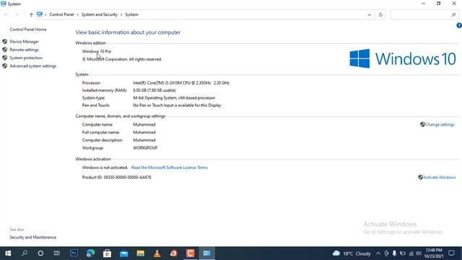This screenshot has width=462, height=260.
Task: Click the refresh button in address bar
Action: point(380,14)
